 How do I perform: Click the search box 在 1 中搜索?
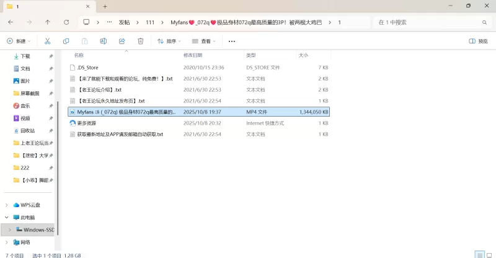point(428,22)
